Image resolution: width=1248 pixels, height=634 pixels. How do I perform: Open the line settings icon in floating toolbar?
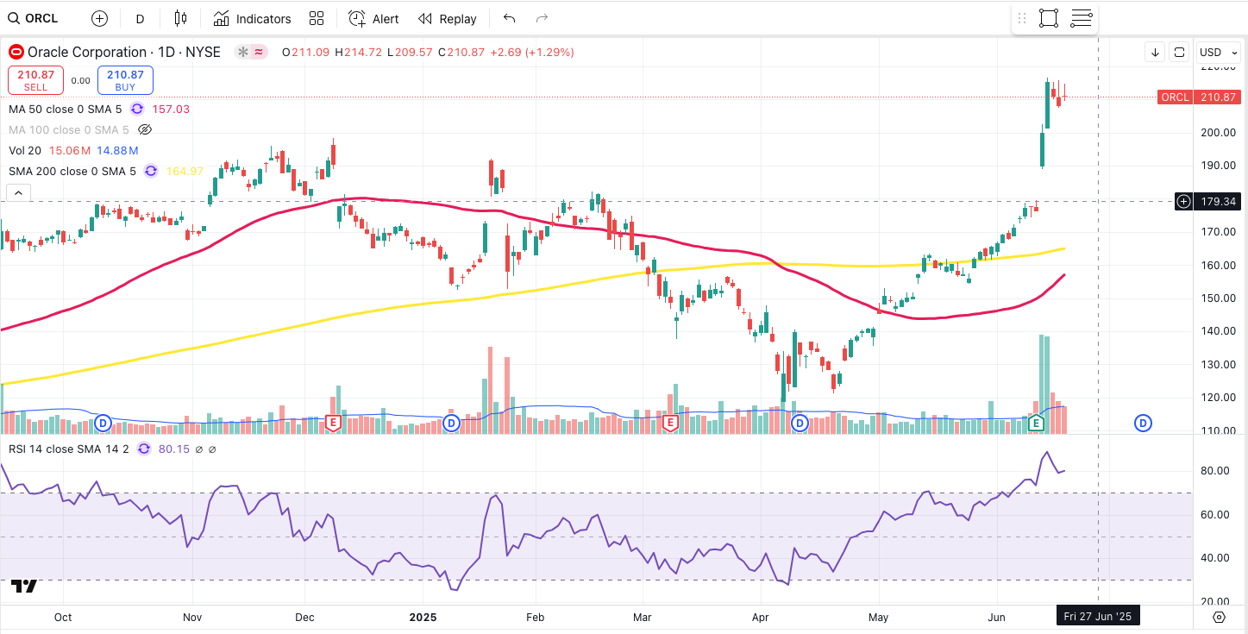click(1082, 18)
